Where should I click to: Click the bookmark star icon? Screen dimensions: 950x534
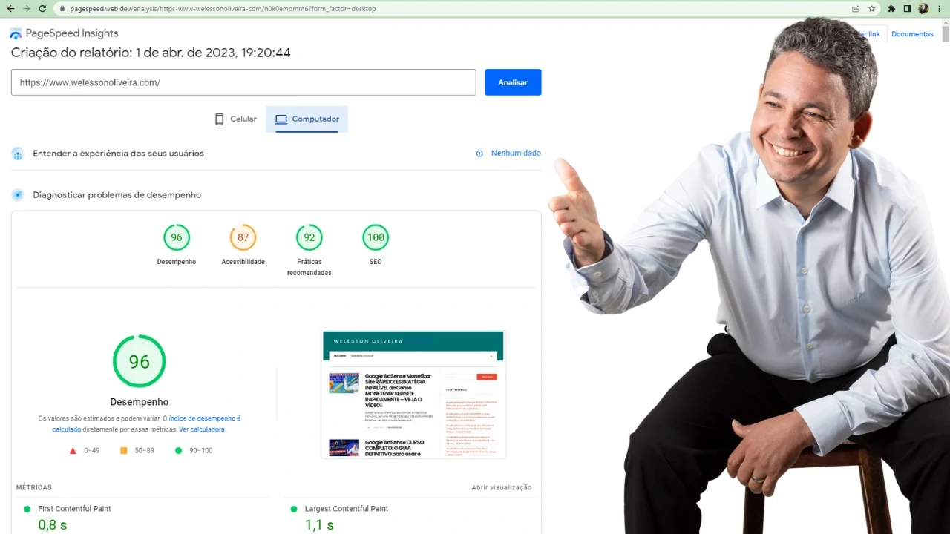(871, 9)
